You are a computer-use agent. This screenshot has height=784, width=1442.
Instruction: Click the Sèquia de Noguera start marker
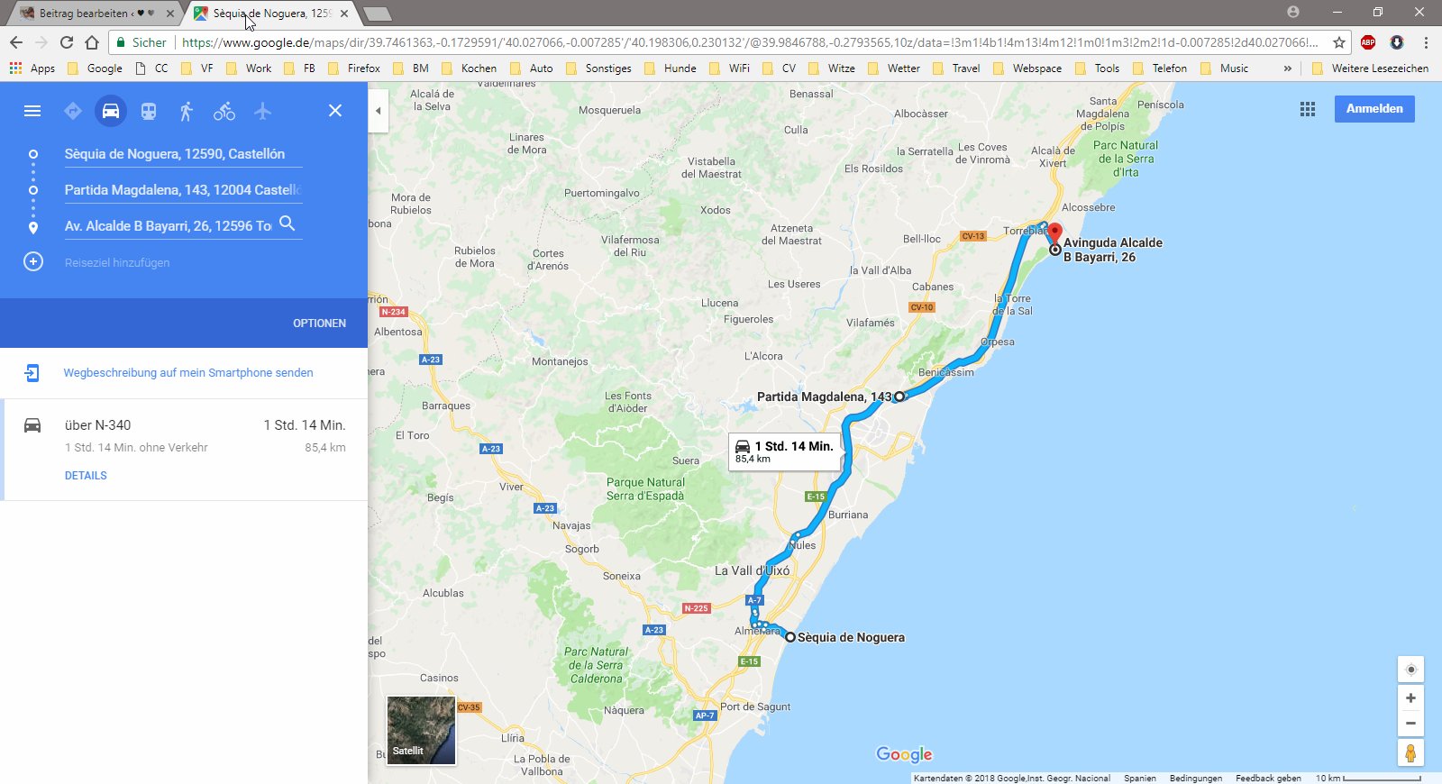pos(790,637)
